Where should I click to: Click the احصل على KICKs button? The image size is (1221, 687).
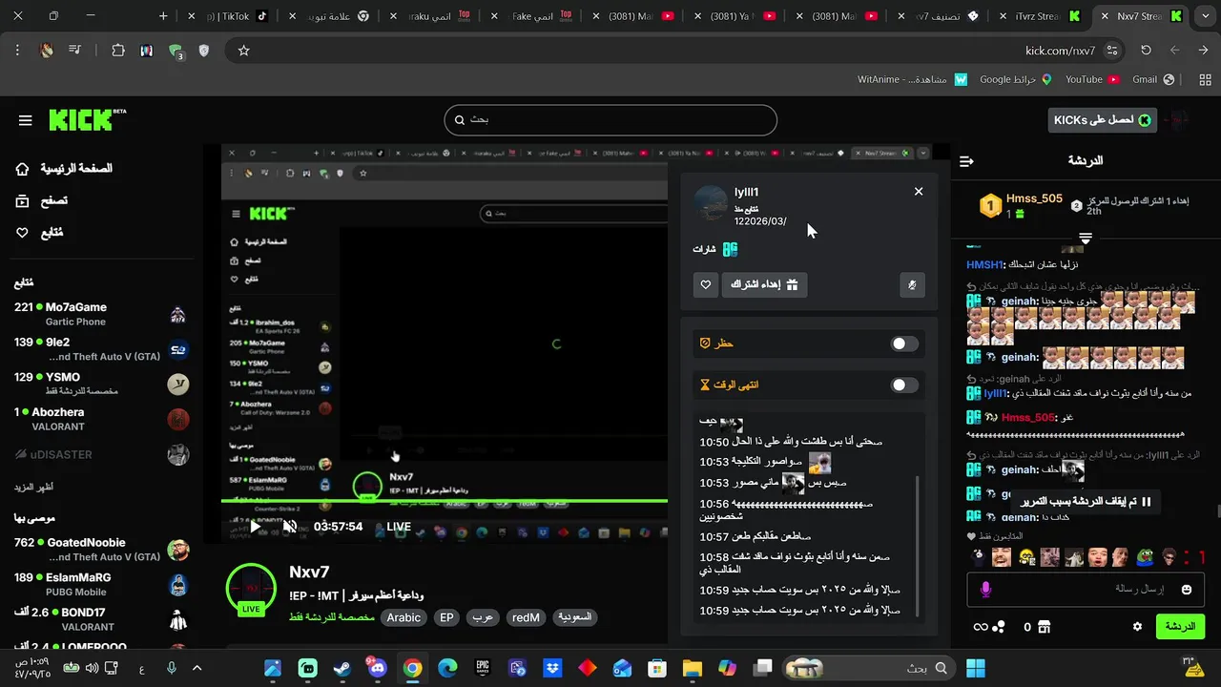coord(1102,119)
